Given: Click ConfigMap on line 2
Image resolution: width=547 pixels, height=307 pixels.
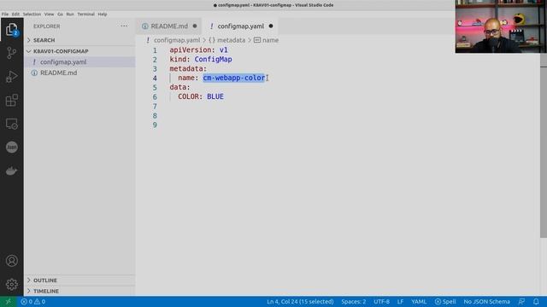Looking at the screenshot, I should click(213, 59).
